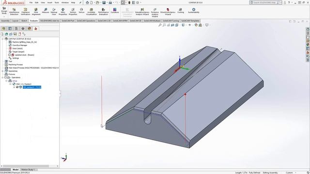Open the Hole Alignment tool
310x174 pixels.
[x=36, y=12]
